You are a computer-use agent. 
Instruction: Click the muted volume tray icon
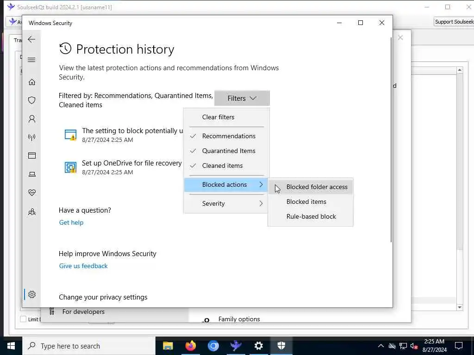point(414,346)
